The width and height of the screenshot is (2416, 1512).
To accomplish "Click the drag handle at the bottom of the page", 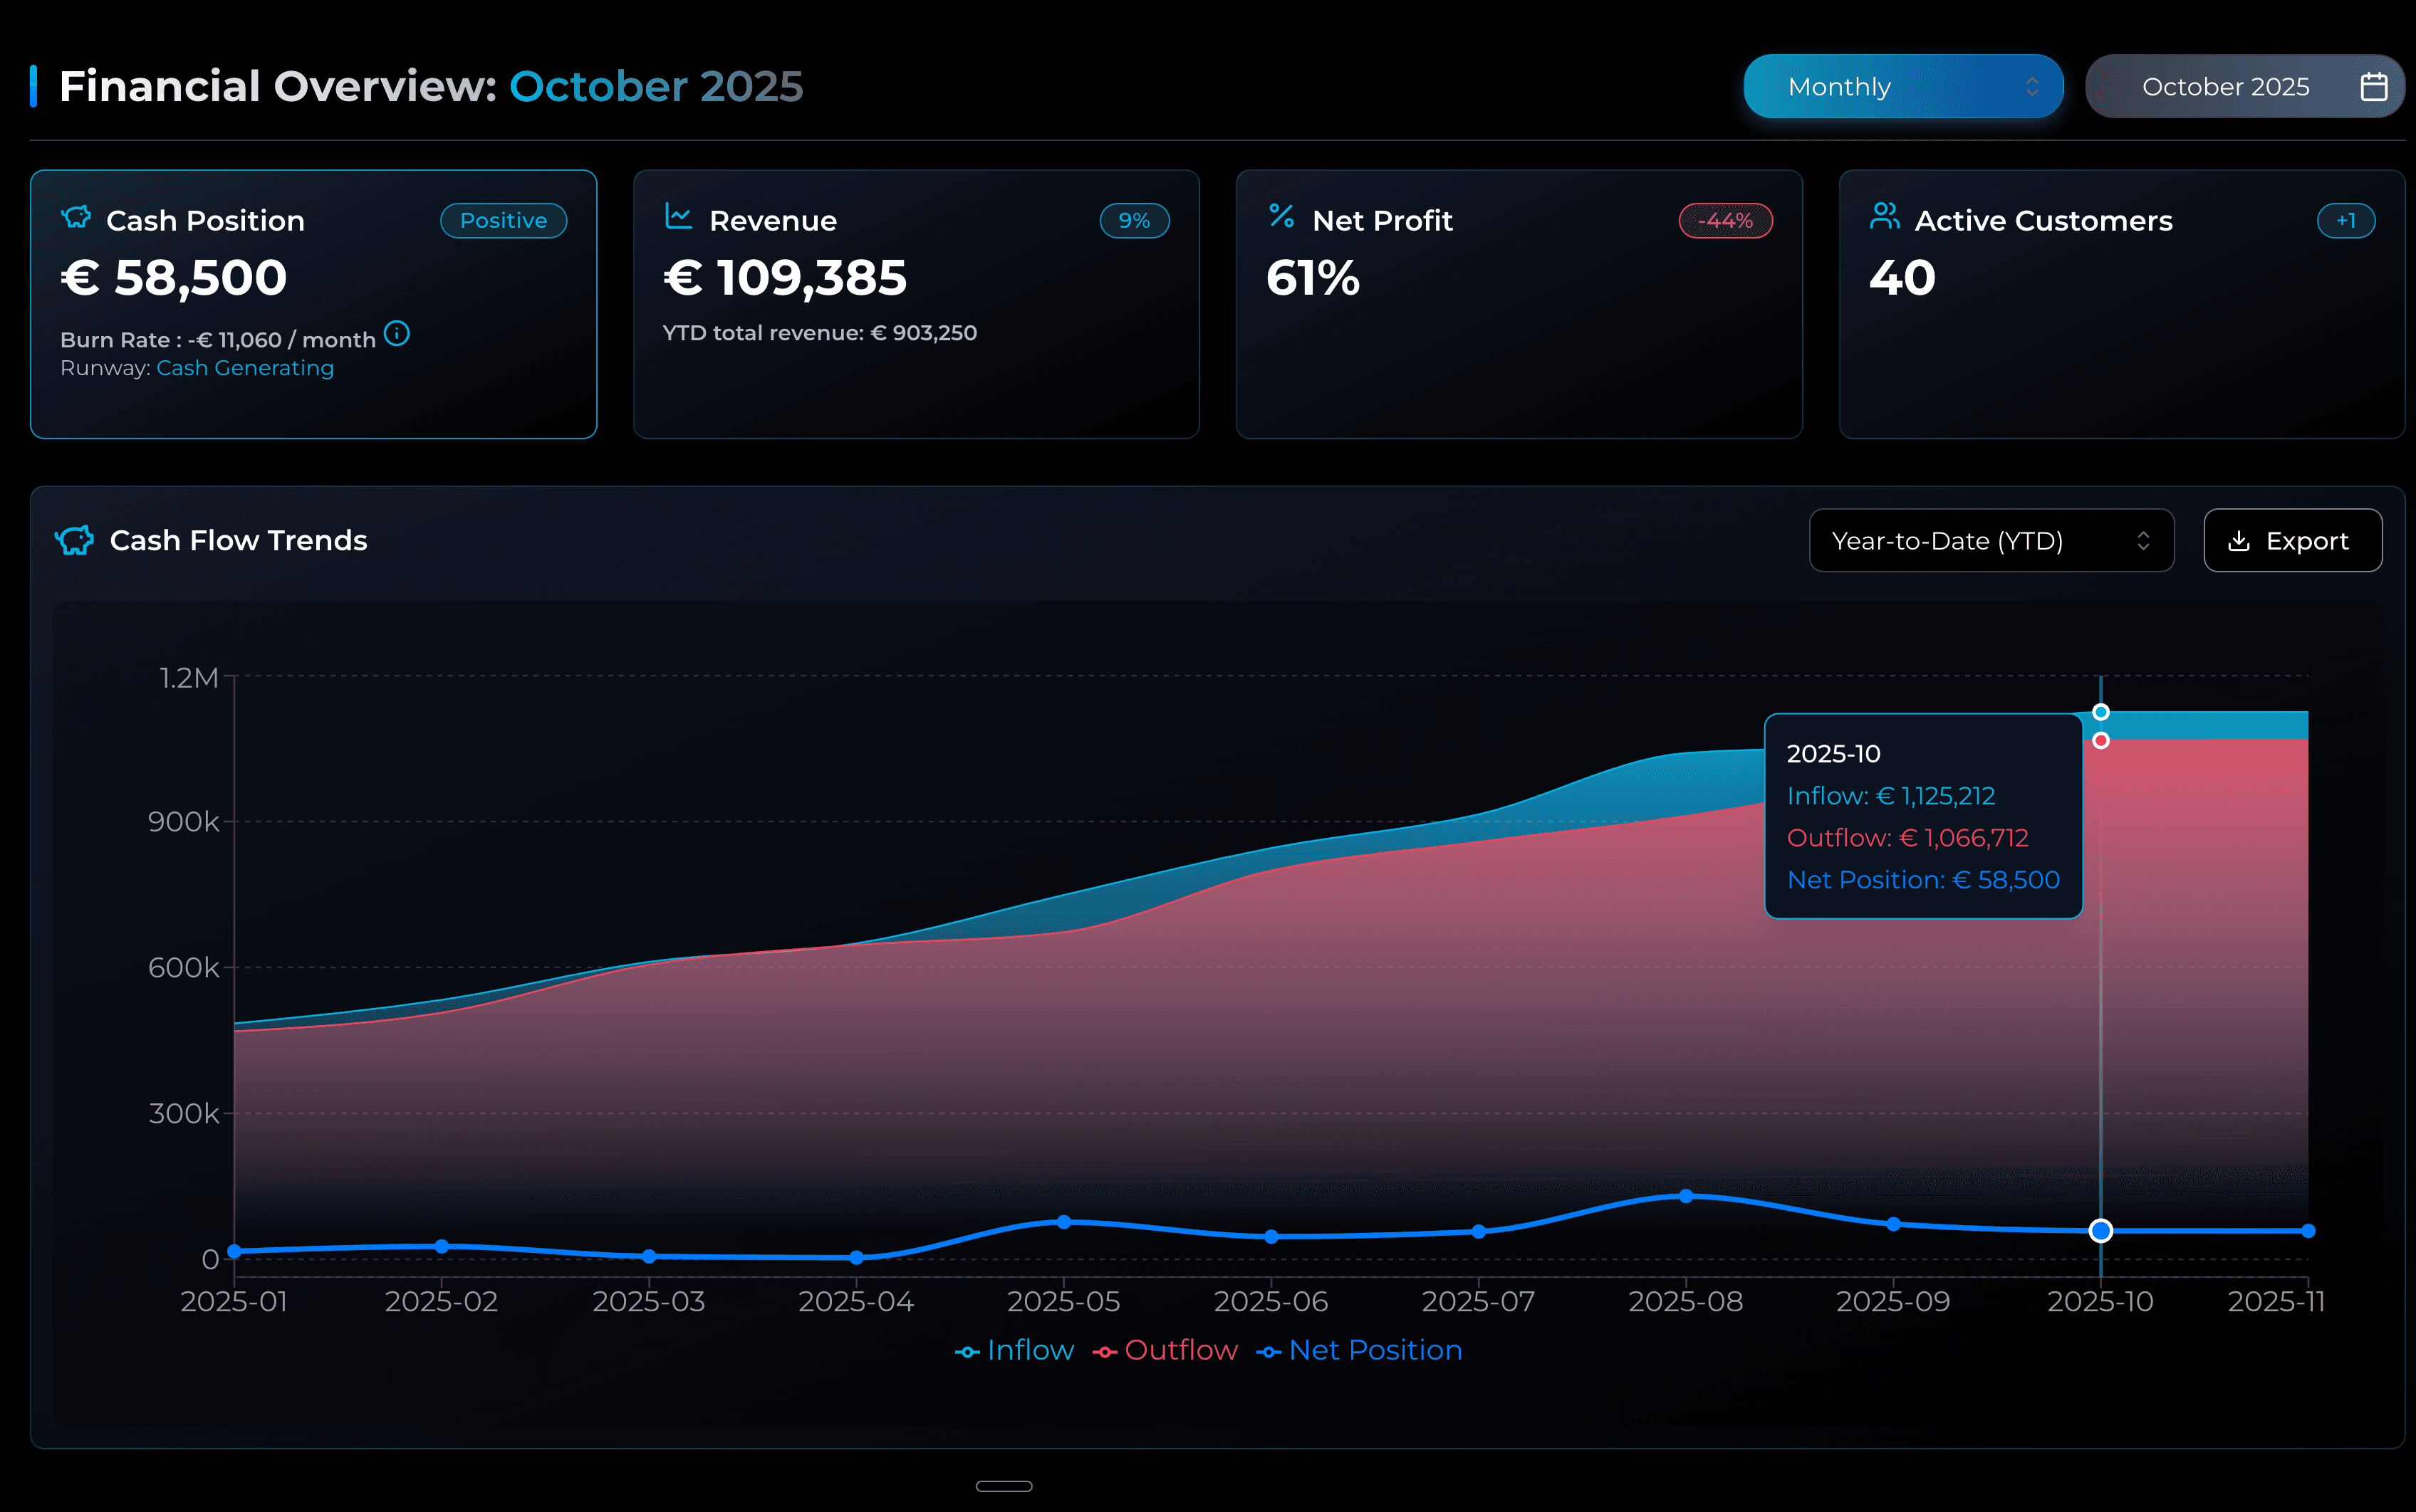I will tap(1006, 1486).
